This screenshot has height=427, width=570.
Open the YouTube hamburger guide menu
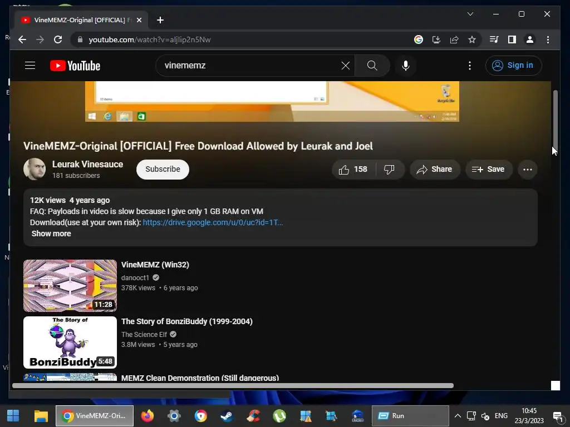click(30, 66)
